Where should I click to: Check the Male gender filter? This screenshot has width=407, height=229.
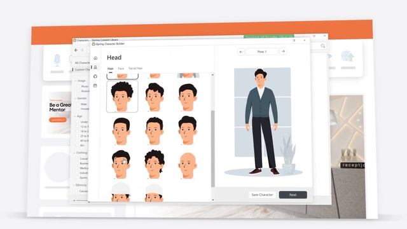pos(78,104)
